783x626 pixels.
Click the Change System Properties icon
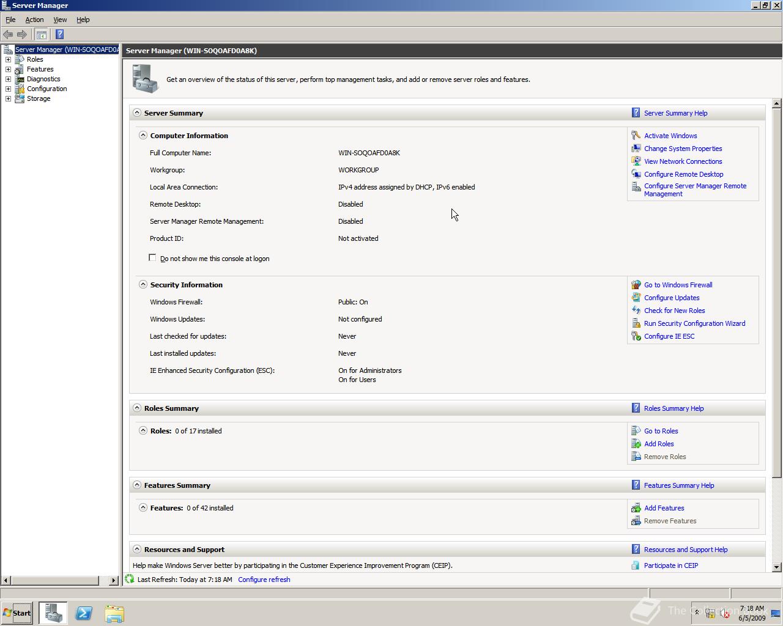point(636,149)
